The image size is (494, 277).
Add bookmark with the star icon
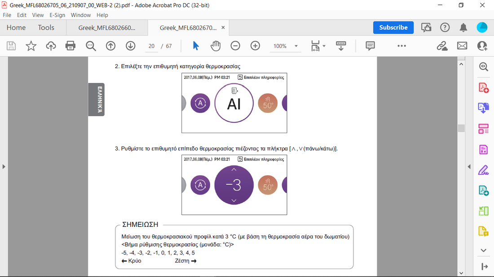pos(31,46)
